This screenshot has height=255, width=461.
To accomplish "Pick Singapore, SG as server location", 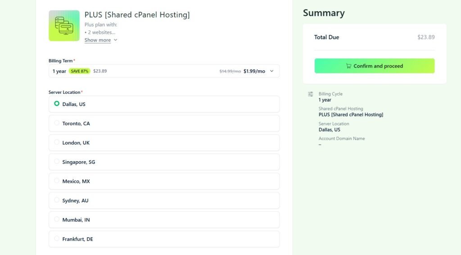I will coord(57,162).
